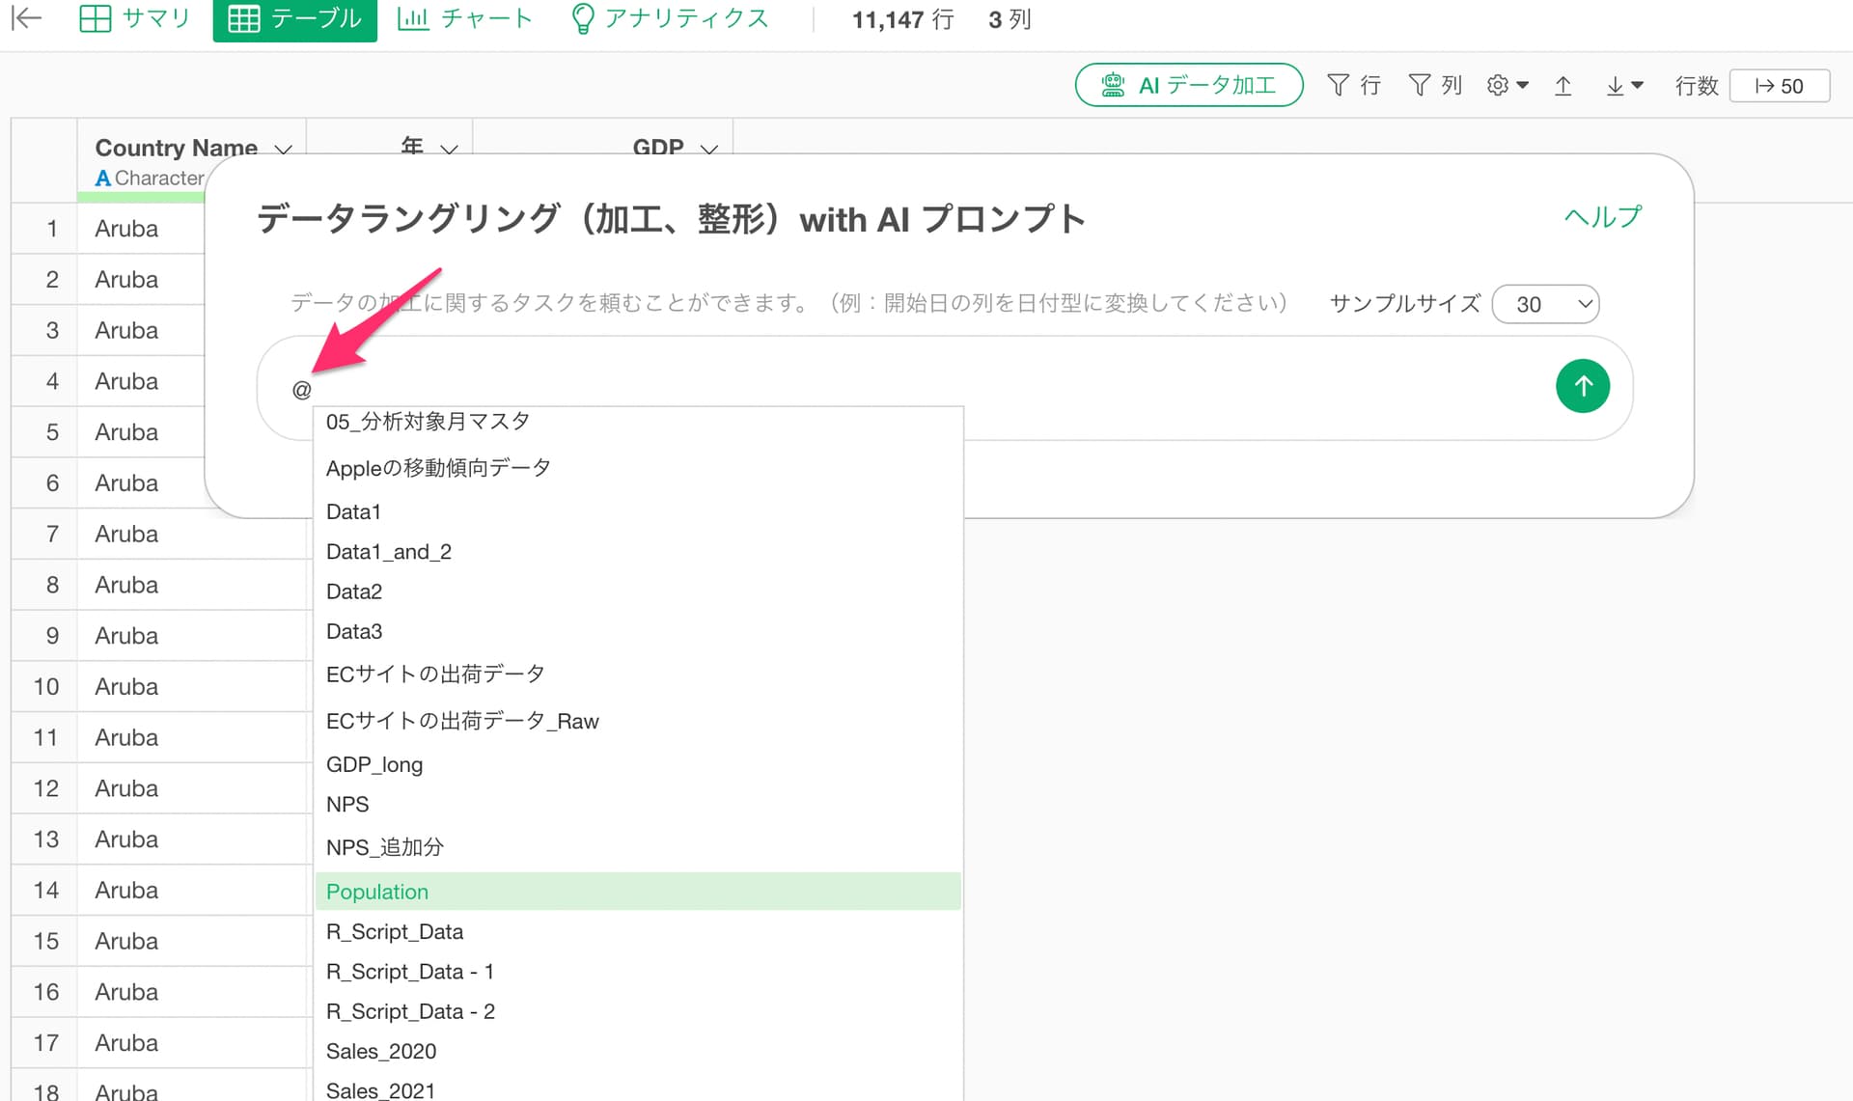Open the column filter funnel icon
Screen dimensions: 1853x1101
click(1432, 86)
